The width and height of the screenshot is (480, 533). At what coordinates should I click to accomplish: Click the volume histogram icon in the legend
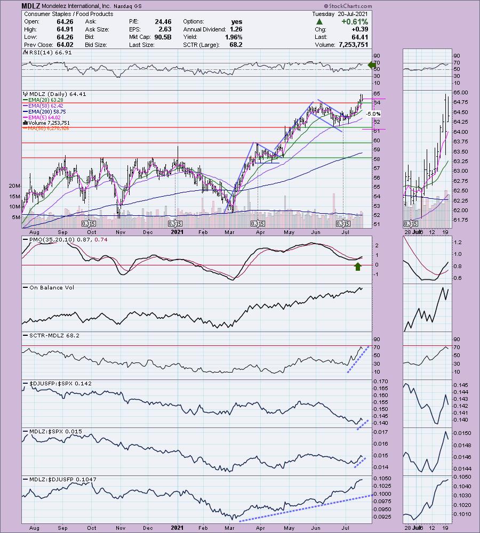pyautogui.click(x=25, y=123)
